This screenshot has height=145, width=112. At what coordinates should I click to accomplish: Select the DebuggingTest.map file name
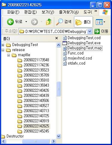[x=85, y=48]
